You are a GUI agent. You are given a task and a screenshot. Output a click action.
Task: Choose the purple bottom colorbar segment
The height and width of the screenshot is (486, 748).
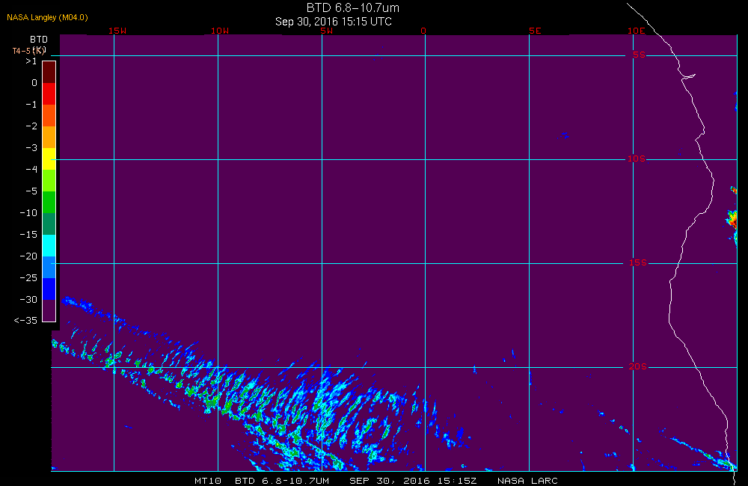(49, 310)
